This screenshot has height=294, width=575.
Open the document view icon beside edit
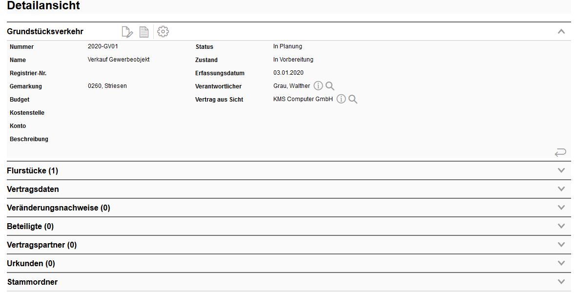pyautogui.click(x=144, y=32)
